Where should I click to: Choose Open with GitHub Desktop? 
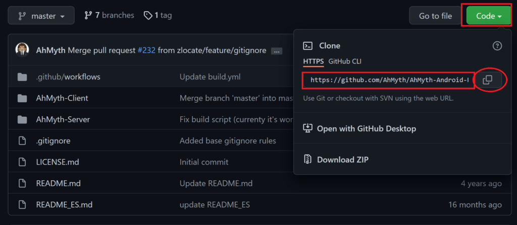pyautogui.click(x=359, y=128)
